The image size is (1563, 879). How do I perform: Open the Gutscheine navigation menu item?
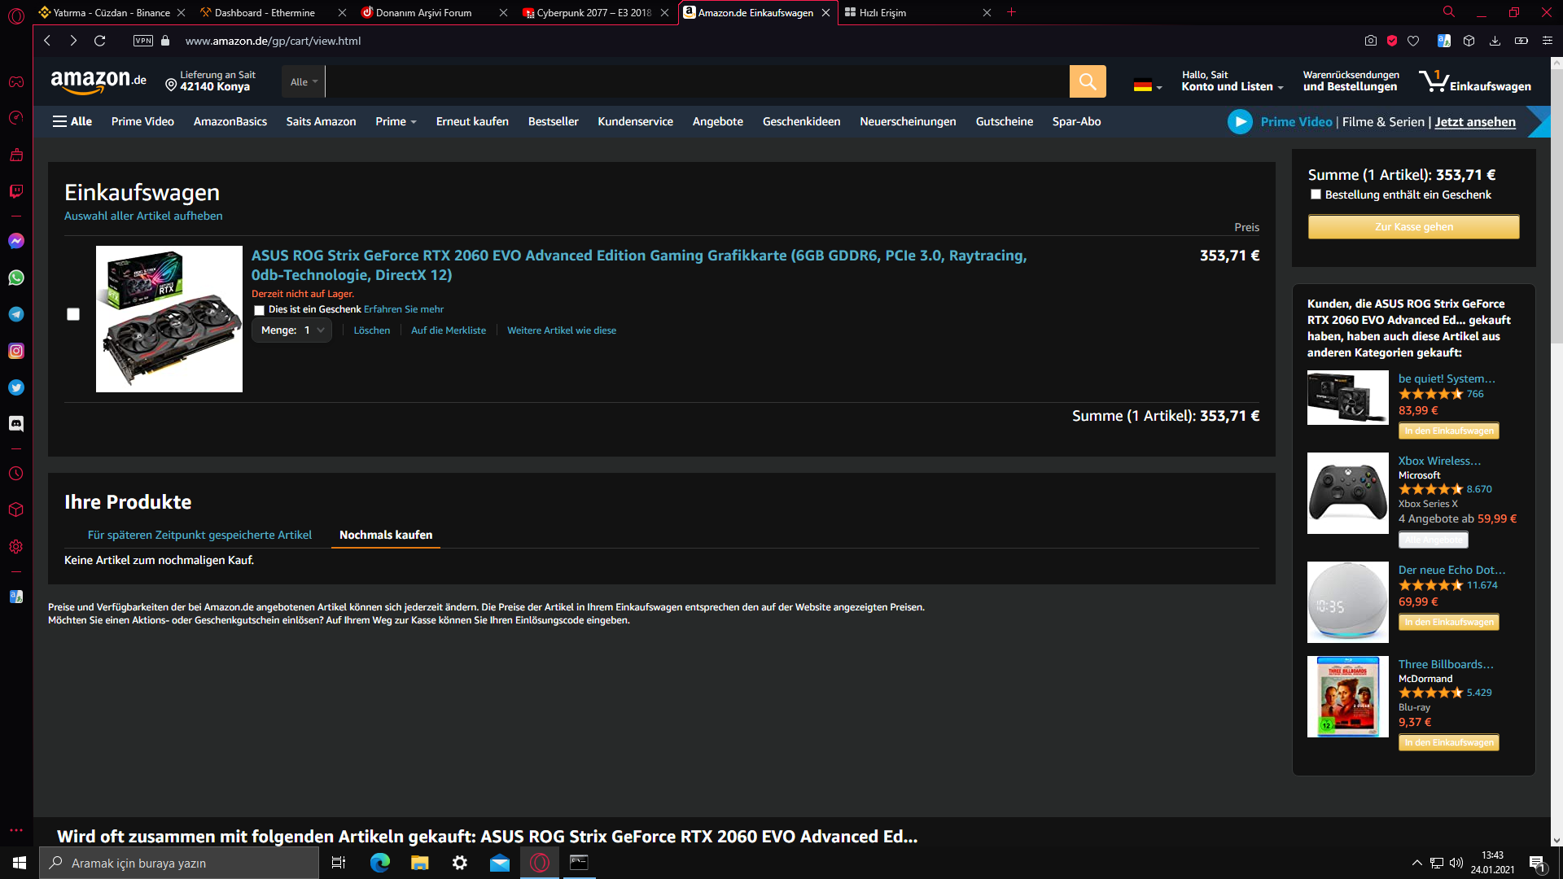point(1004,121)
